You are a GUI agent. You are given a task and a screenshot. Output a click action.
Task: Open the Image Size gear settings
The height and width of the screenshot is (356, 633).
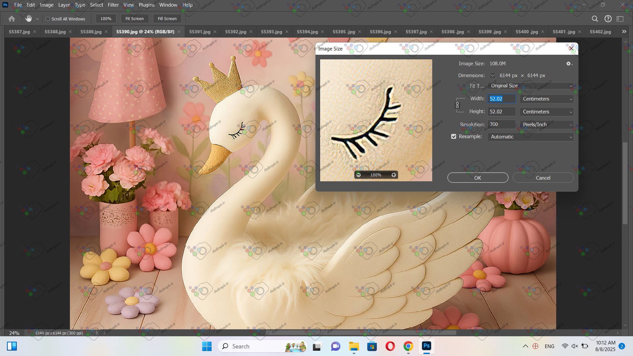(569, 64)
